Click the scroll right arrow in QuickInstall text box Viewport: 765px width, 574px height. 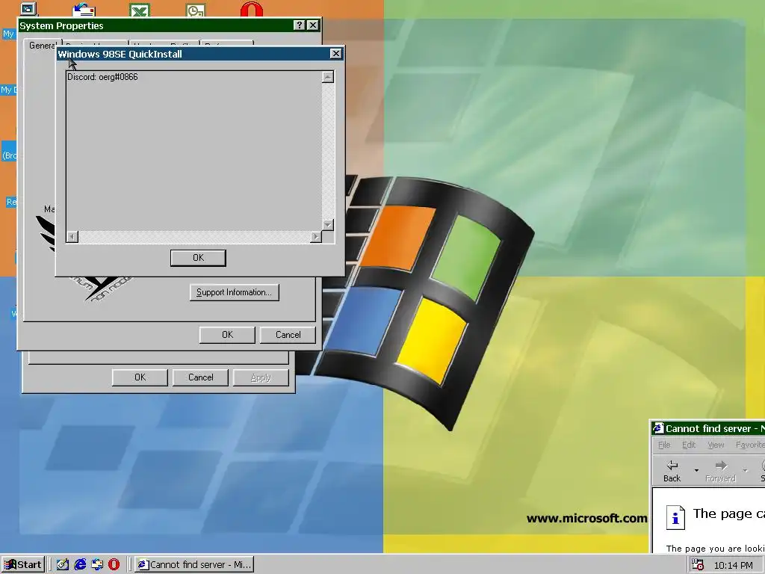pos(316,237)
